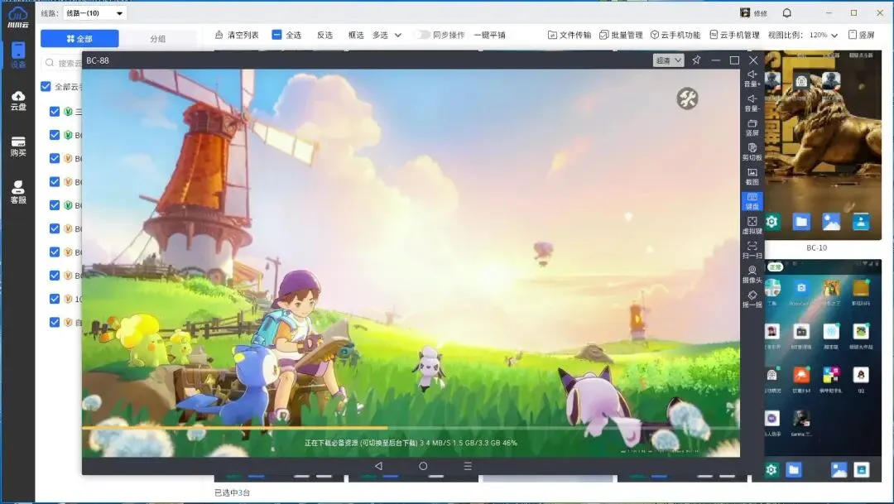
Task: Pin the BC-88 window with pin icon
Action: click(696, 60)
